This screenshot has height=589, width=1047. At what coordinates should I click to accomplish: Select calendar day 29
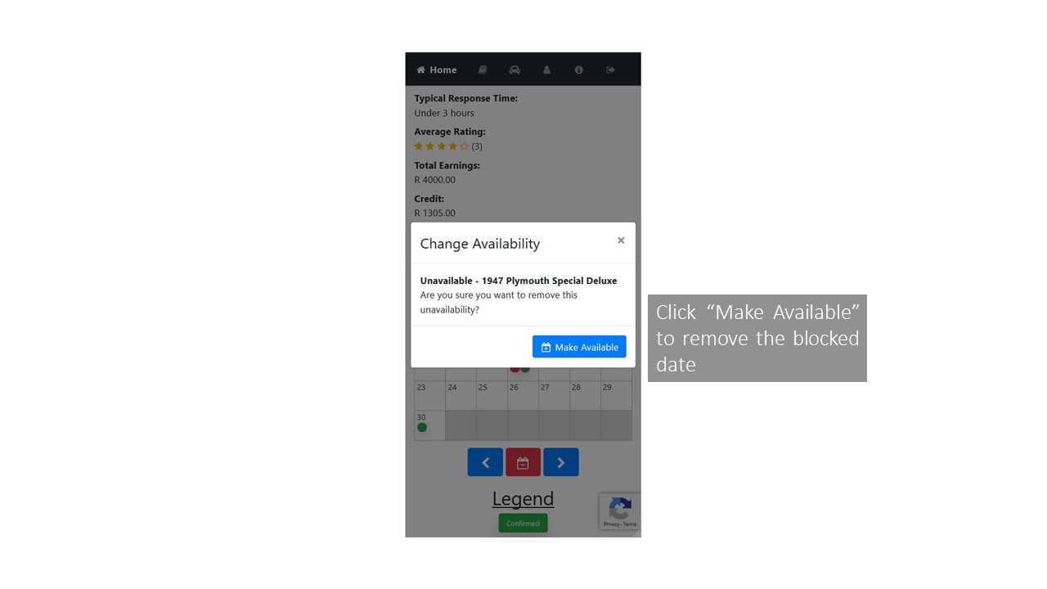(x=616, y=396)
